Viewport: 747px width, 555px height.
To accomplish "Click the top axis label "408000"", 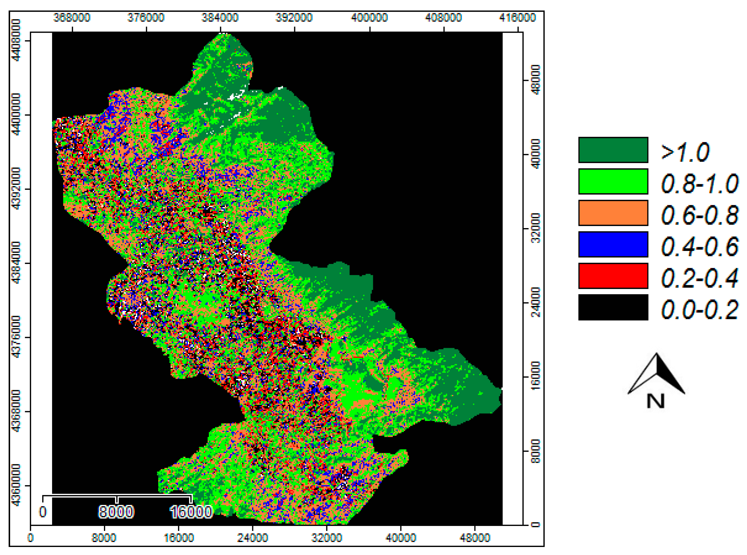I will coord(444,18).
